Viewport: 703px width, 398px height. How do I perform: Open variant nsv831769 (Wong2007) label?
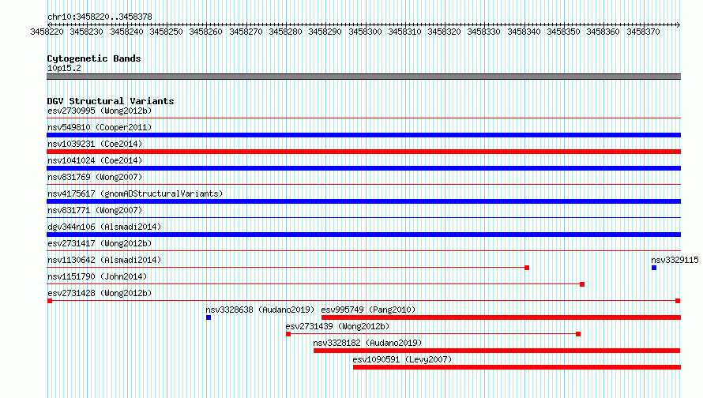(x=95, y=177)
